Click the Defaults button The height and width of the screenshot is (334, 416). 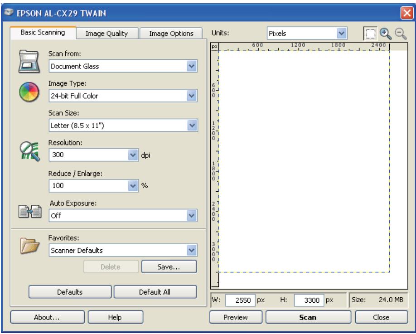tap(70, 292)
